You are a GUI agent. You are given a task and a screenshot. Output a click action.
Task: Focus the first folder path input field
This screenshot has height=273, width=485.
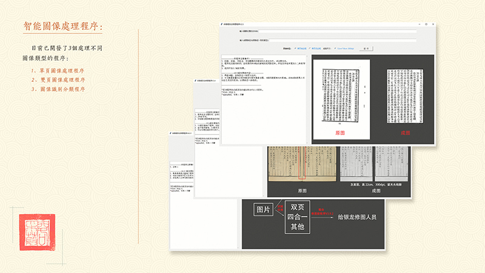click(x=338, y=32)
